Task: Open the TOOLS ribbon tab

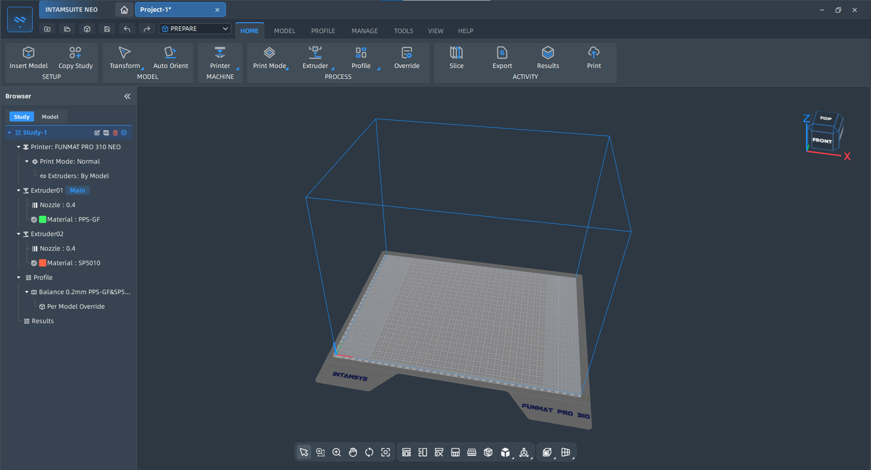Action: pyautogui.click(x=403, y=31)
